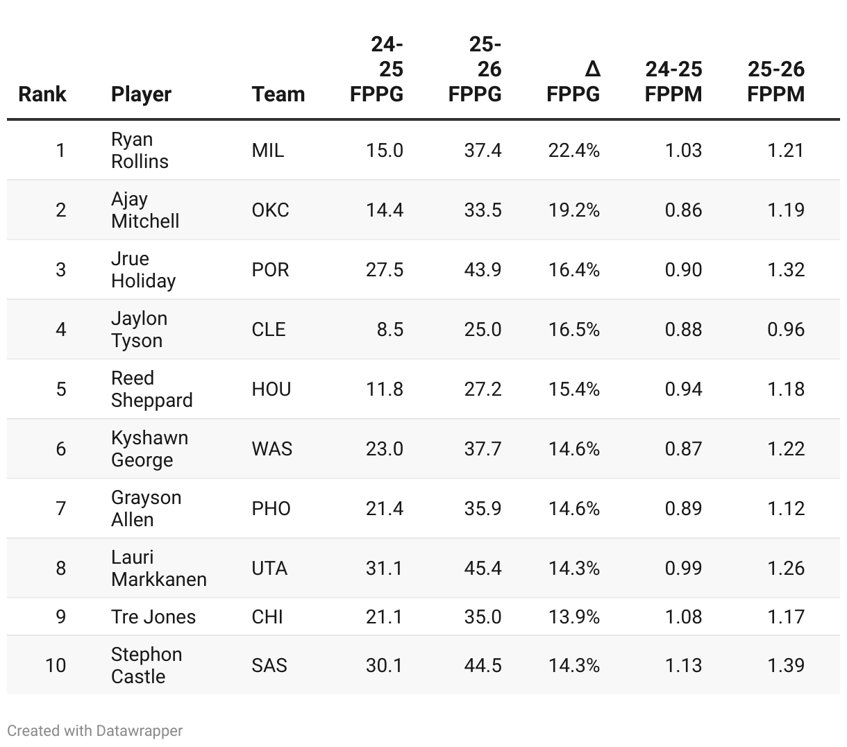Image resolution: width=847 pixels, height=747 pixels.
Task: Click the 24-25 FPPM column header
Action: click(x=673, y=81)
